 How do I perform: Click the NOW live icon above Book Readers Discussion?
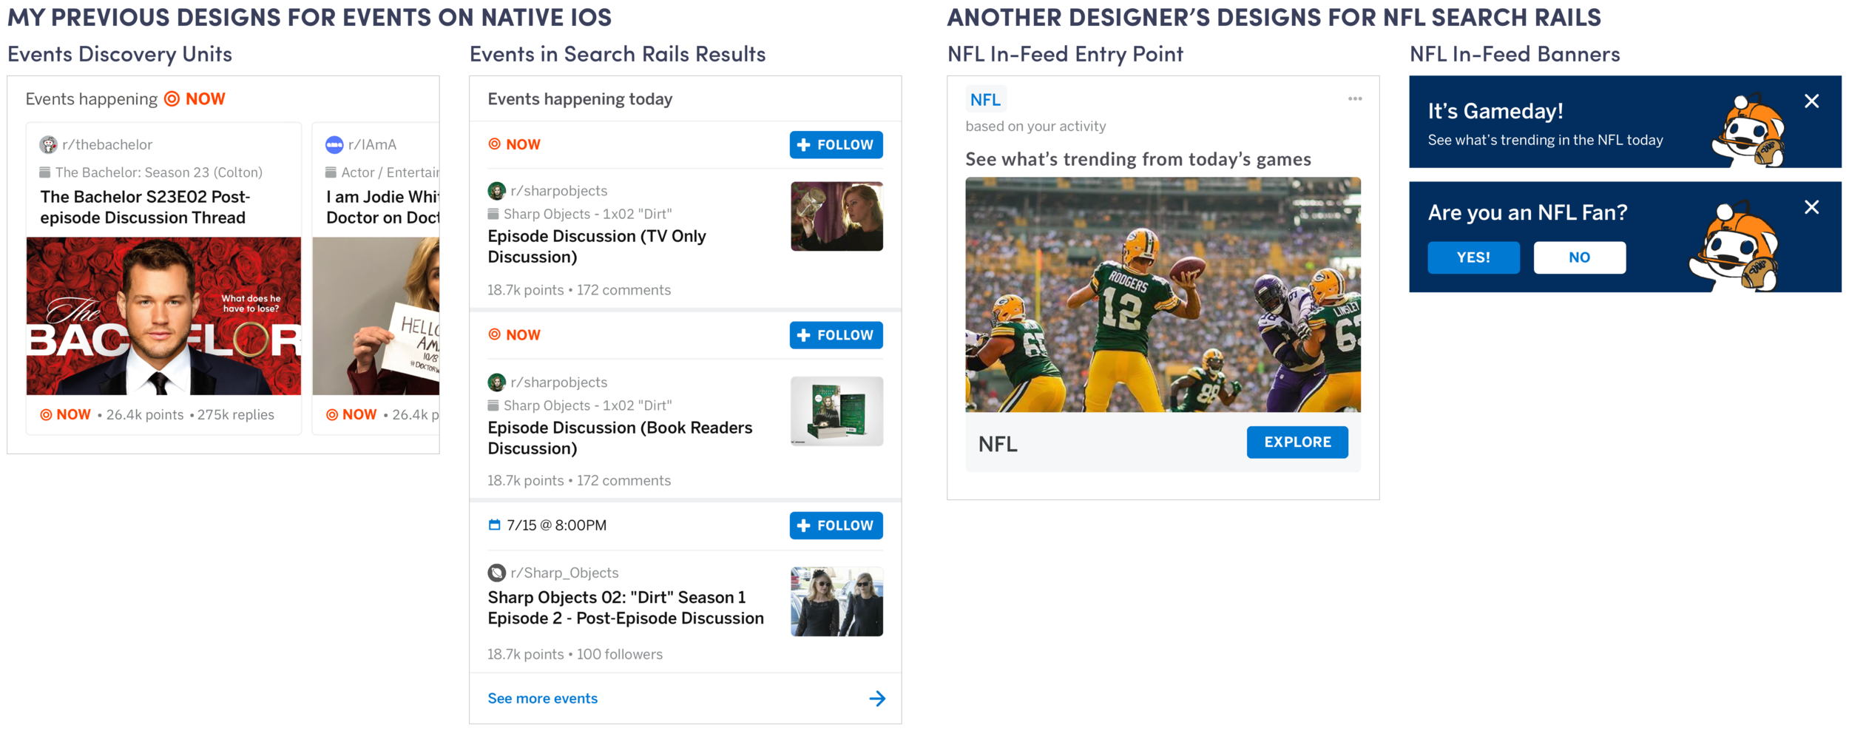(x=495, y=334)
